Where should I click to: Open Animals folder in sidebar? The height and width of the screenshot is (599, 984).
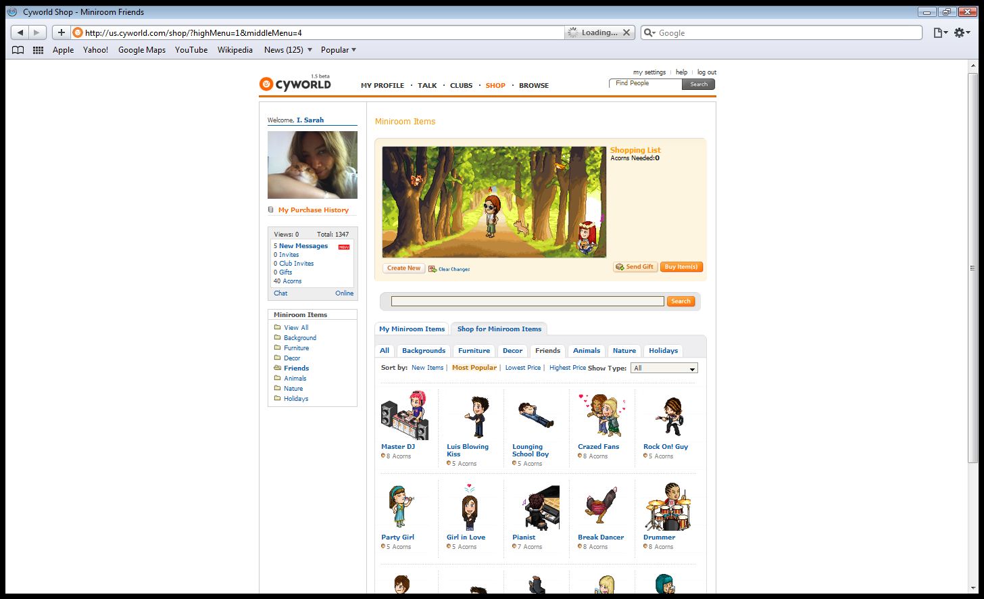[x=295, y=379]
